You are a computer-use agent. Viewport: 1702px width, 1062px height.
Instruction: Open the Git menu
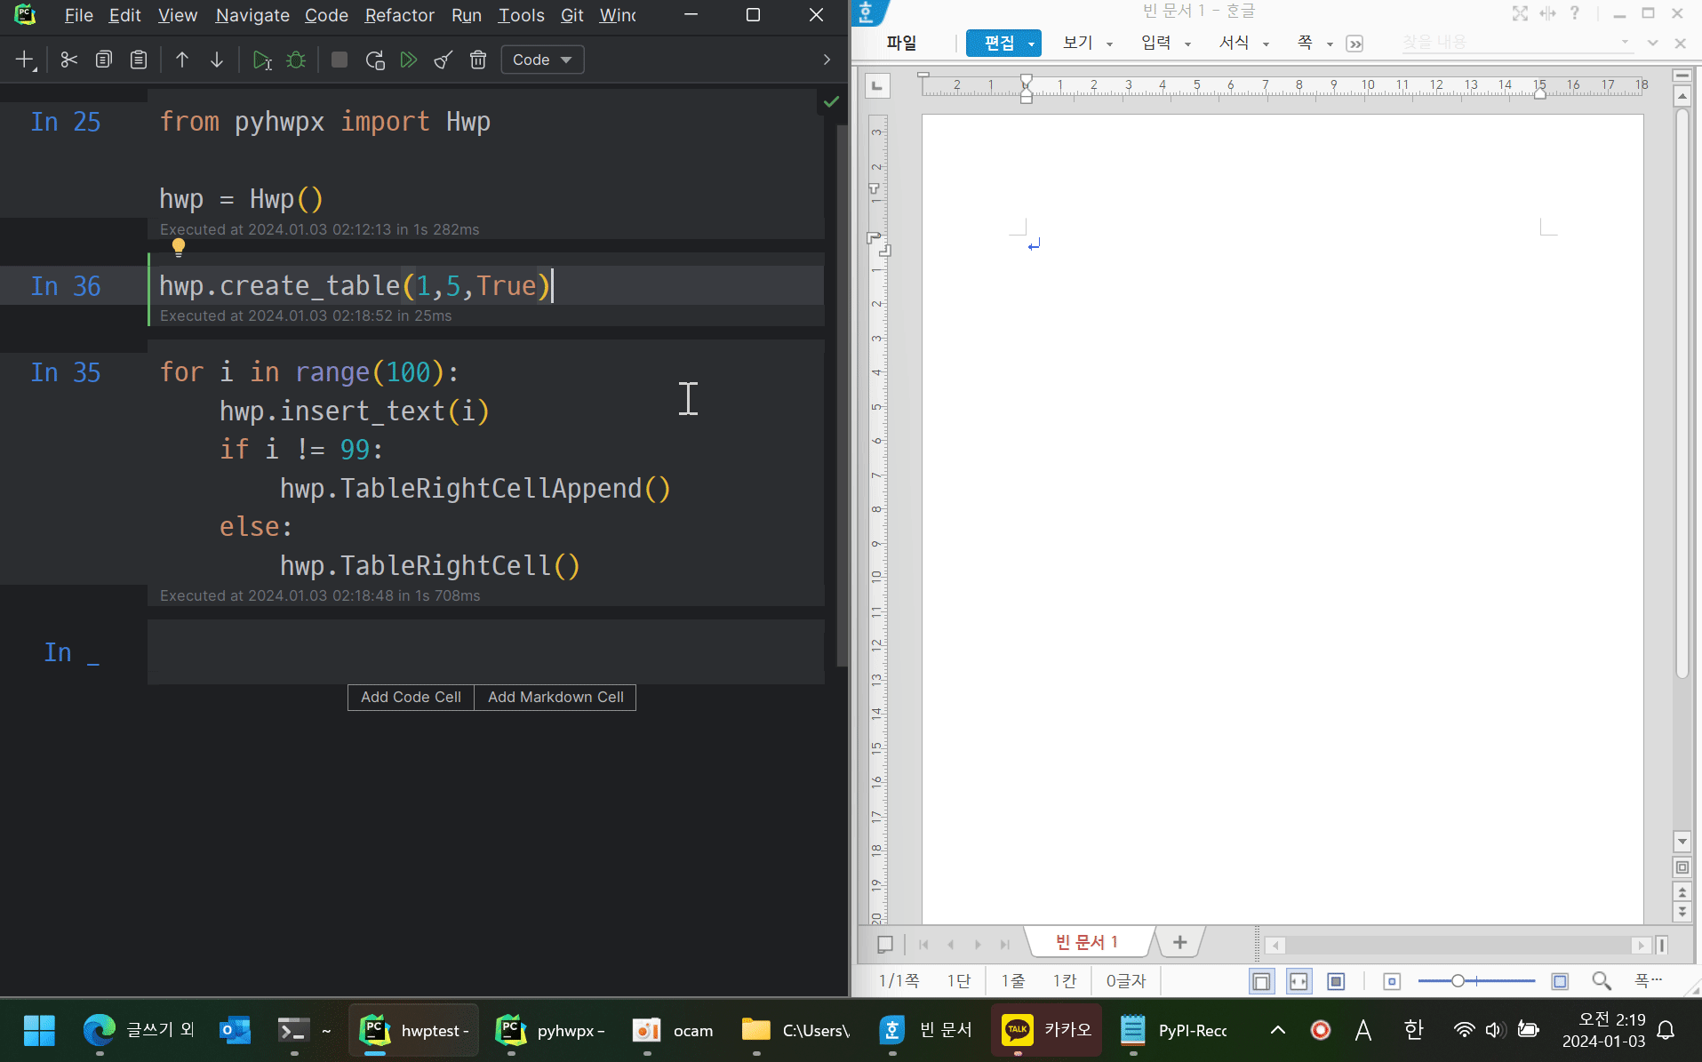571,15
